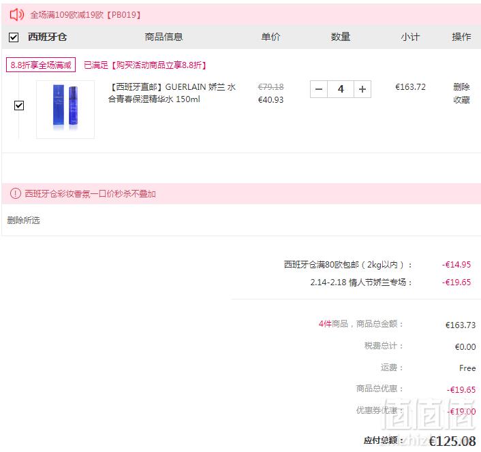Click the 小计 column header
481x452 pixels.
click(410, 37)
